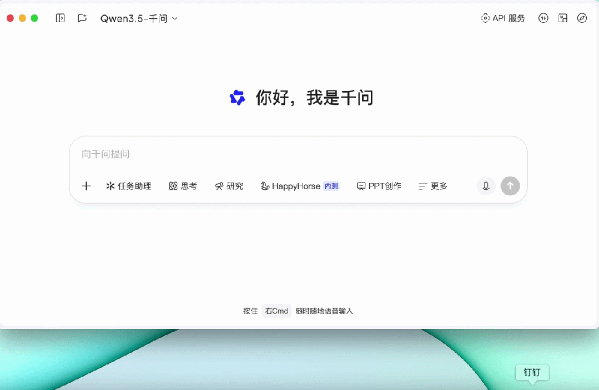Click the mini-window icon in the top bar
Screen dimensions: 599x390
[563, 18]
